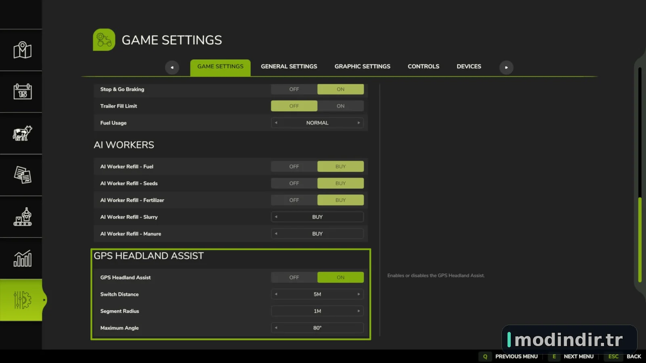Open the production factory icon
646x363 pixels.
(x=22, y=217)
